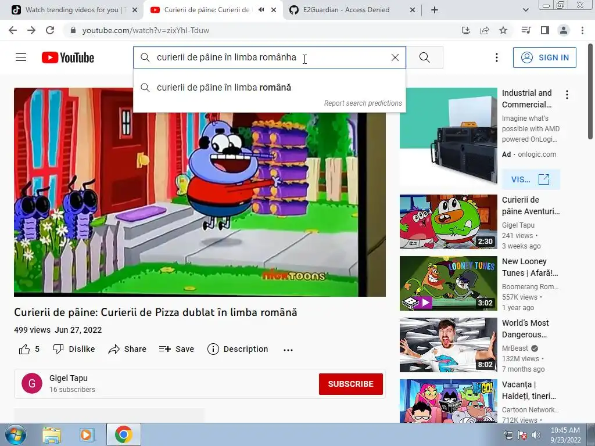This screenshot has width=595, height=446.
Task: Open a new browser tab
Action: [x=435, y=10]
